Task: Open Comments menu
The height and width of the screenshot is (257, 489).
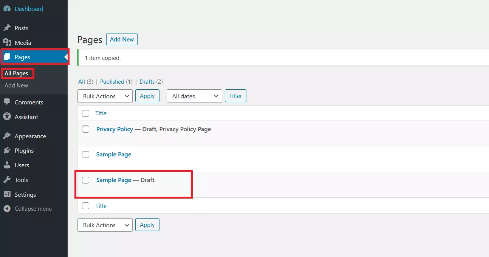Action: (x=29, y=102)
